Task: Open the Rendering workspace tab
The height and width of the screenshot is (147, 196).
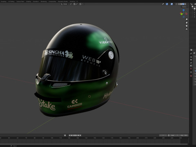Action: coord(44,2)
